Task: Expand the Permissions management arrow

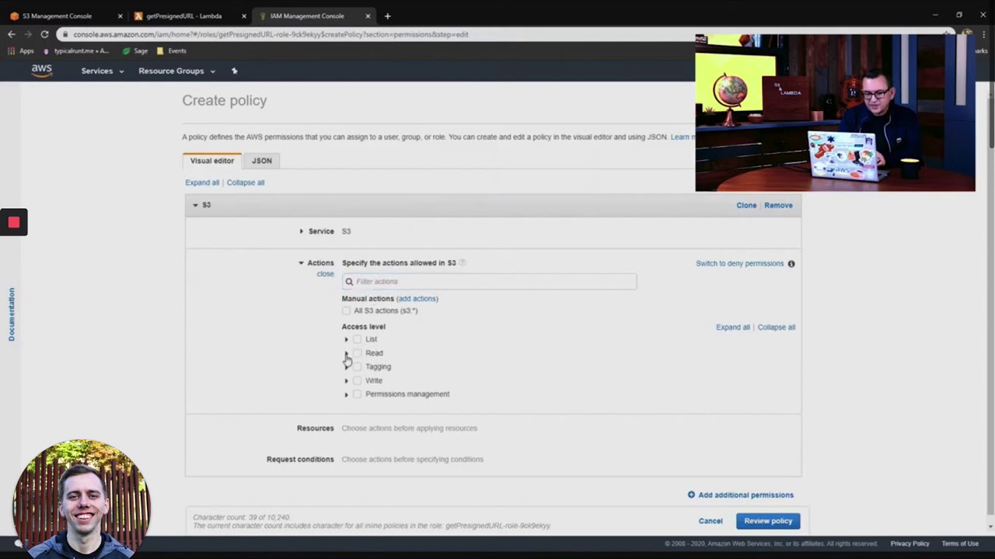Action: 346,394
